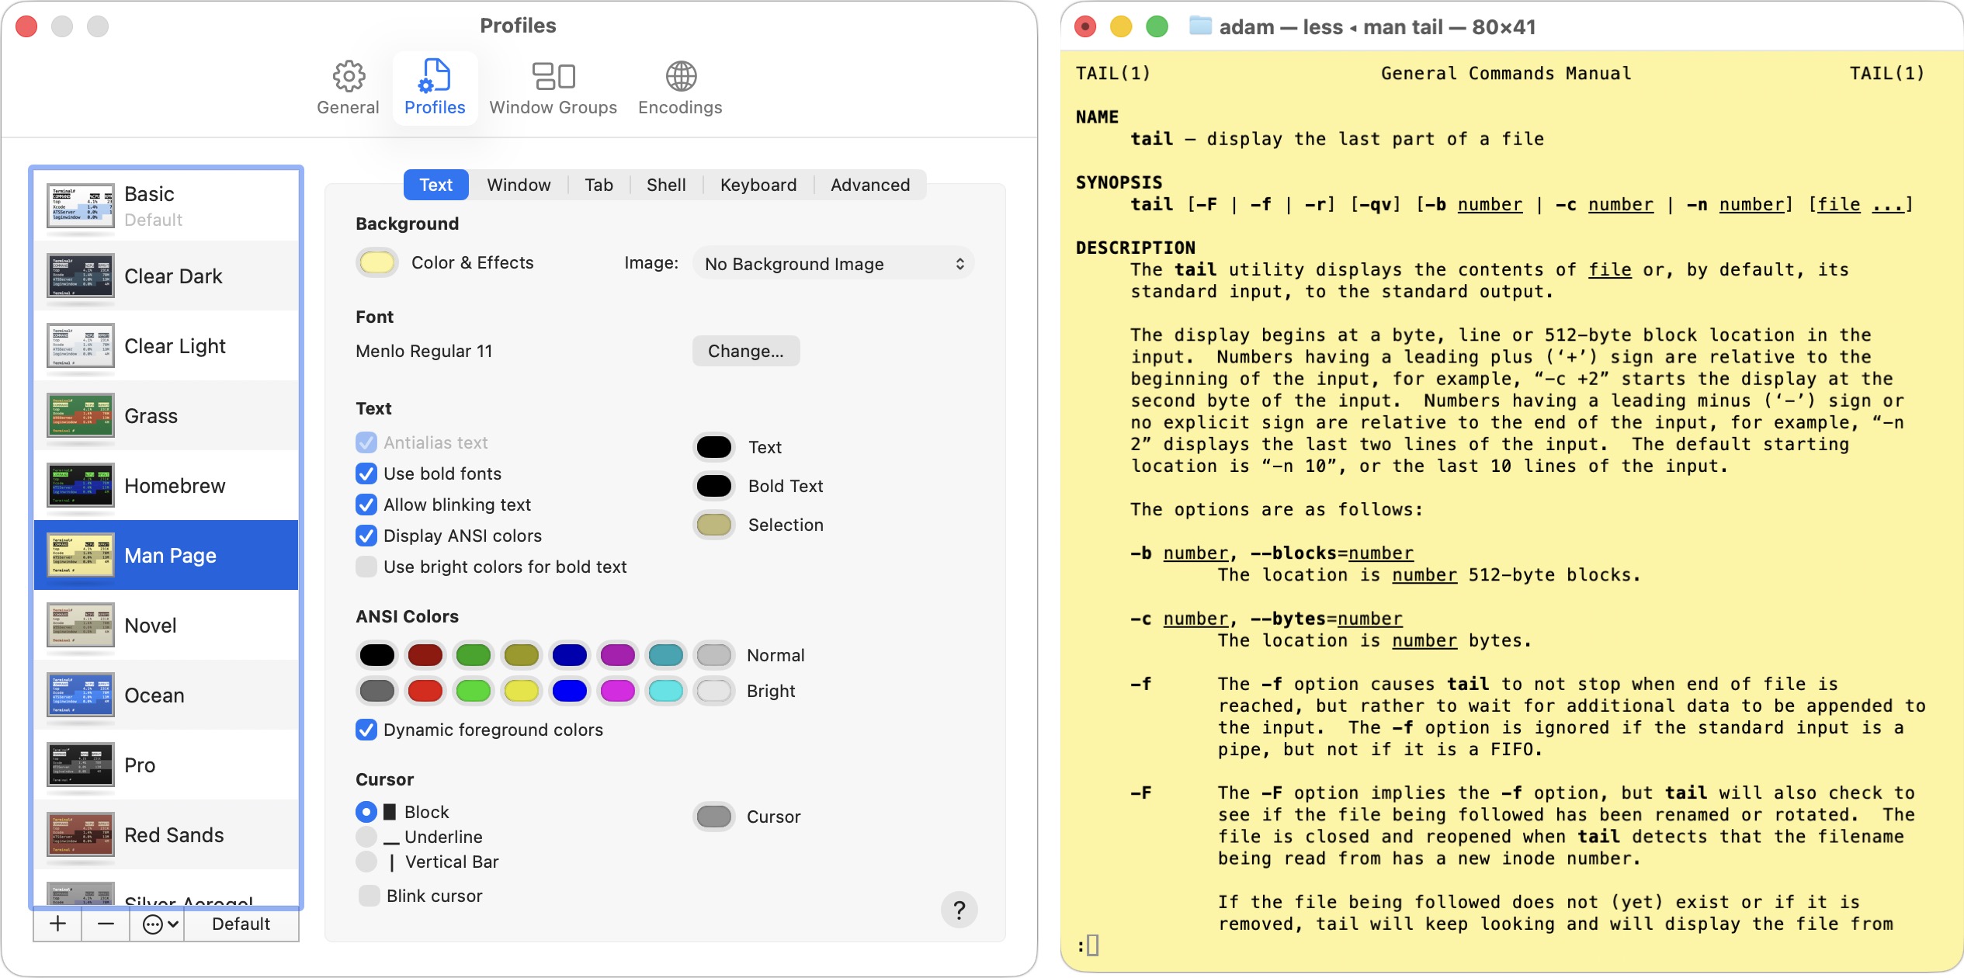This screenshot has width=1964, height=978.
Task: Click folder proxy icon in terminal title
Action: coord(1200,26)
